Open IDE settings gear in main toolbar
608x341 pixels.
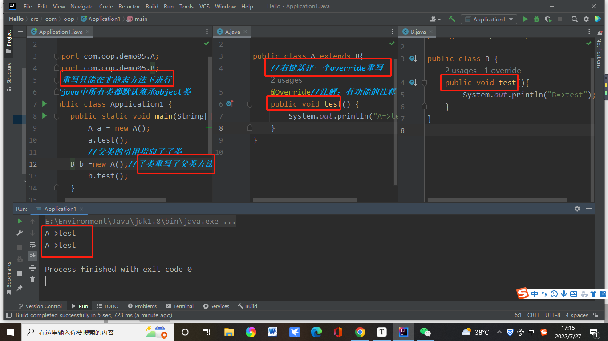(x=586, y=19)
